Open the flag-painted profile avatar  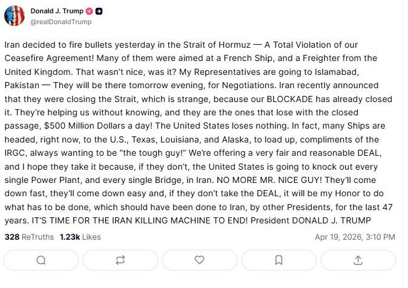(15, 16)
